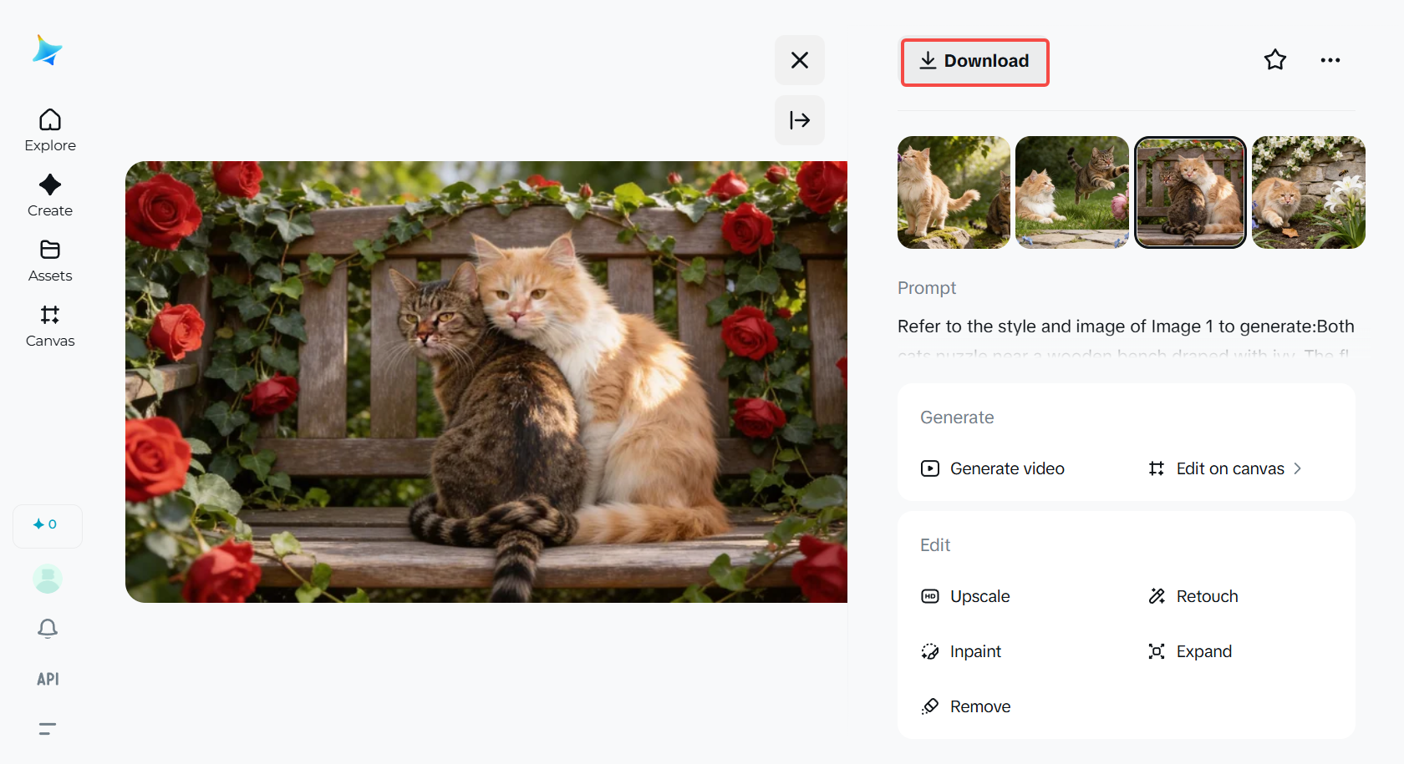Select the cats on bench thumbnail
The image size is (1404, 764).
(x=1190, y=192)
